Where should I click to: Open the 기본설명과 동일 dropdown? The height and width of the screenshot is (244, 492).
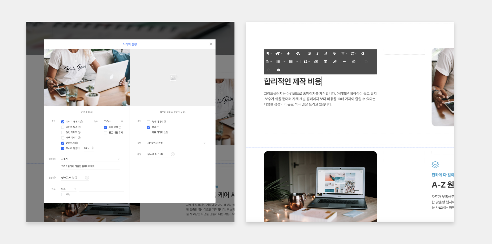pos(176,143)
